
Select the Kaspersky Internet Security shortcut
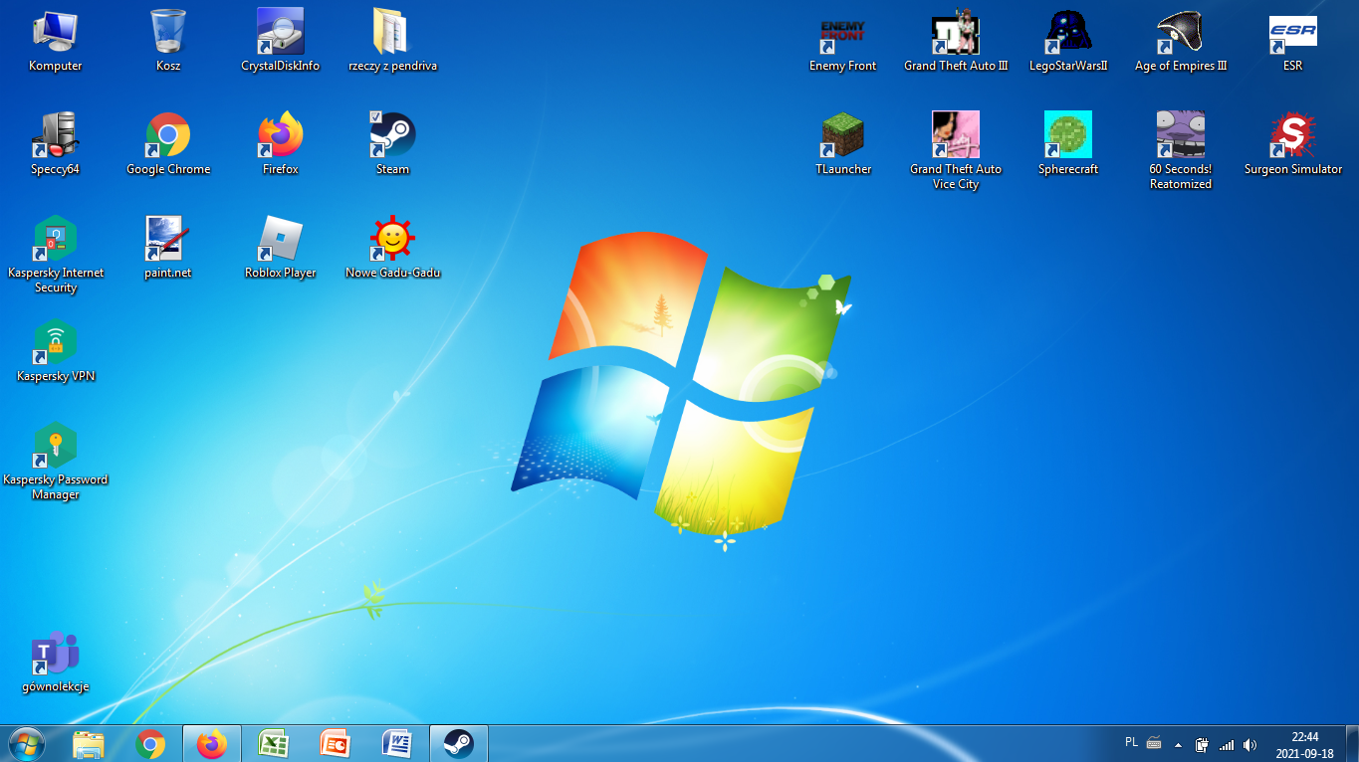tap(56, 255)
